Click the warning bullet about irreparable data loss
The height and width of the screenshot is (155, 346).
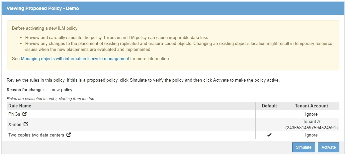click(x=117, y=38)
